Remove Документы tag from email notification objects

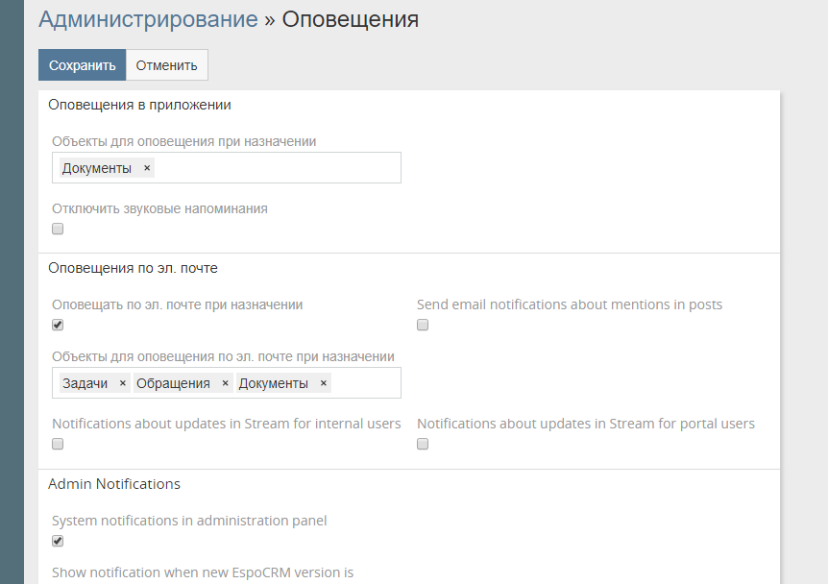[324, 383]
